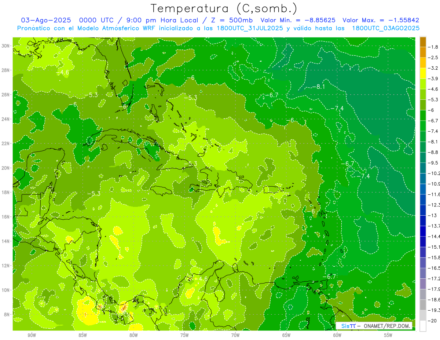
Task: Click the dark blue swatch between -12.3 and -13
Action: click(423, 210)
